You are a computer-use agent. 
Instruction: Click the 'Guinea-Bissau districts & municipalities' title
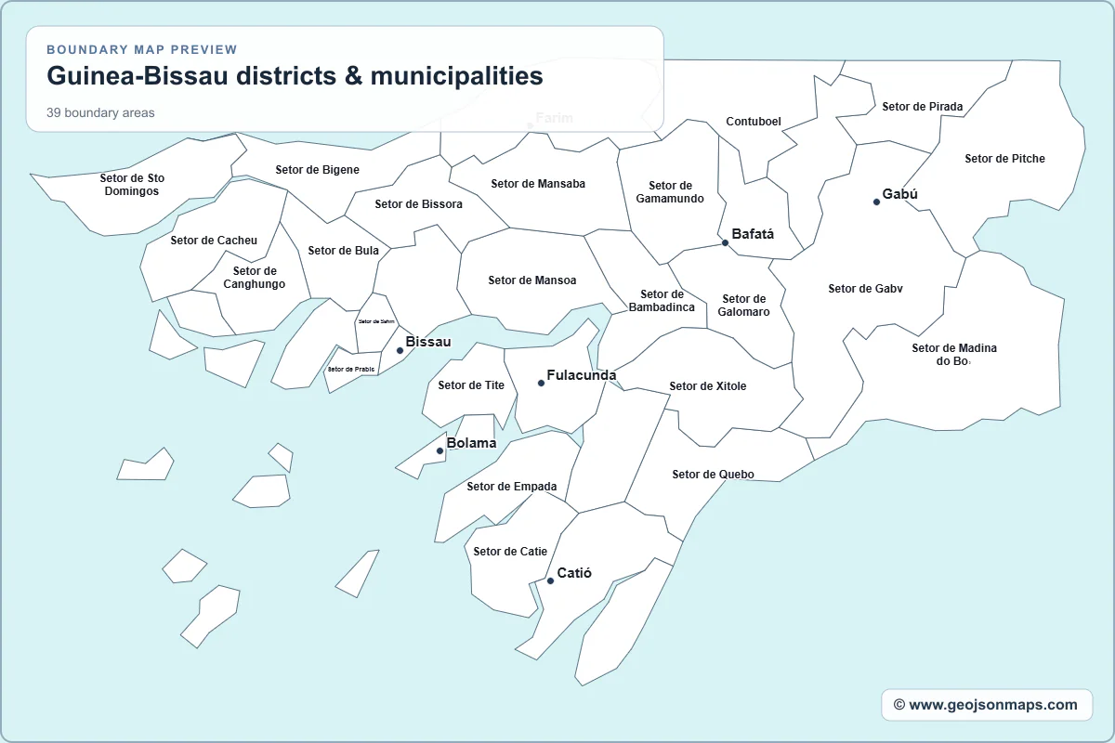coord(295,76)
